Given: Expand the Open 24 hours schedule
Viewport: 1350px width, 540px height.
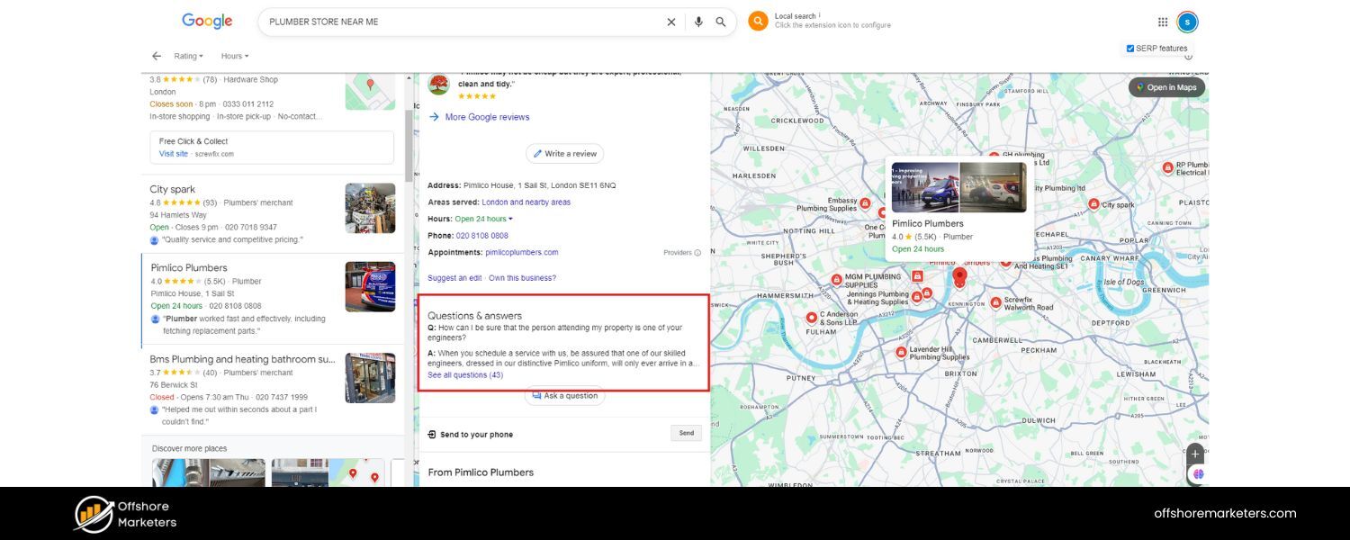Looking at the screenshot, I should point(484,219).
